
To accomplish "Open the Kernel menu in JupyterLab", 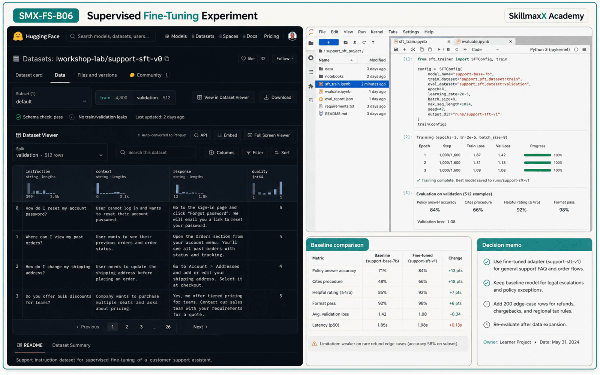I will pos(377,32).
